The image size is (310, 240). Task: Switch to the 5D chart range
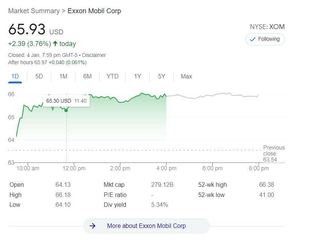click(39, 76)
